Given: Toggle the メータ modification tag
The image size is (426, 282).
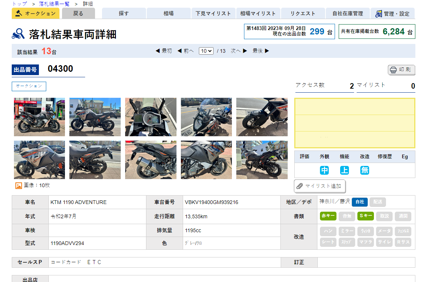Looking at the screenshot, I should coord(384,231).
